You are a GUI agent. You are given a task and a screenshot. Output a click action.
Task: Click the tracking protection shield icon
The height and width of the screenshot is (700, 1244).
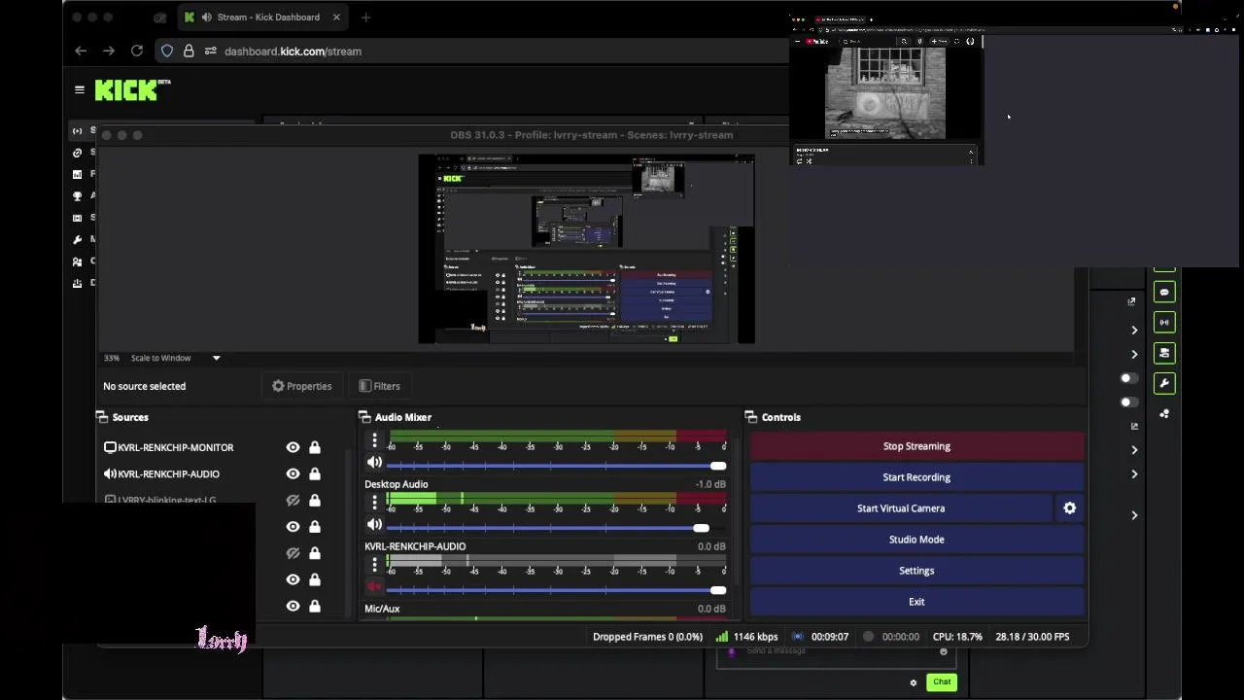tap(167, 52)
